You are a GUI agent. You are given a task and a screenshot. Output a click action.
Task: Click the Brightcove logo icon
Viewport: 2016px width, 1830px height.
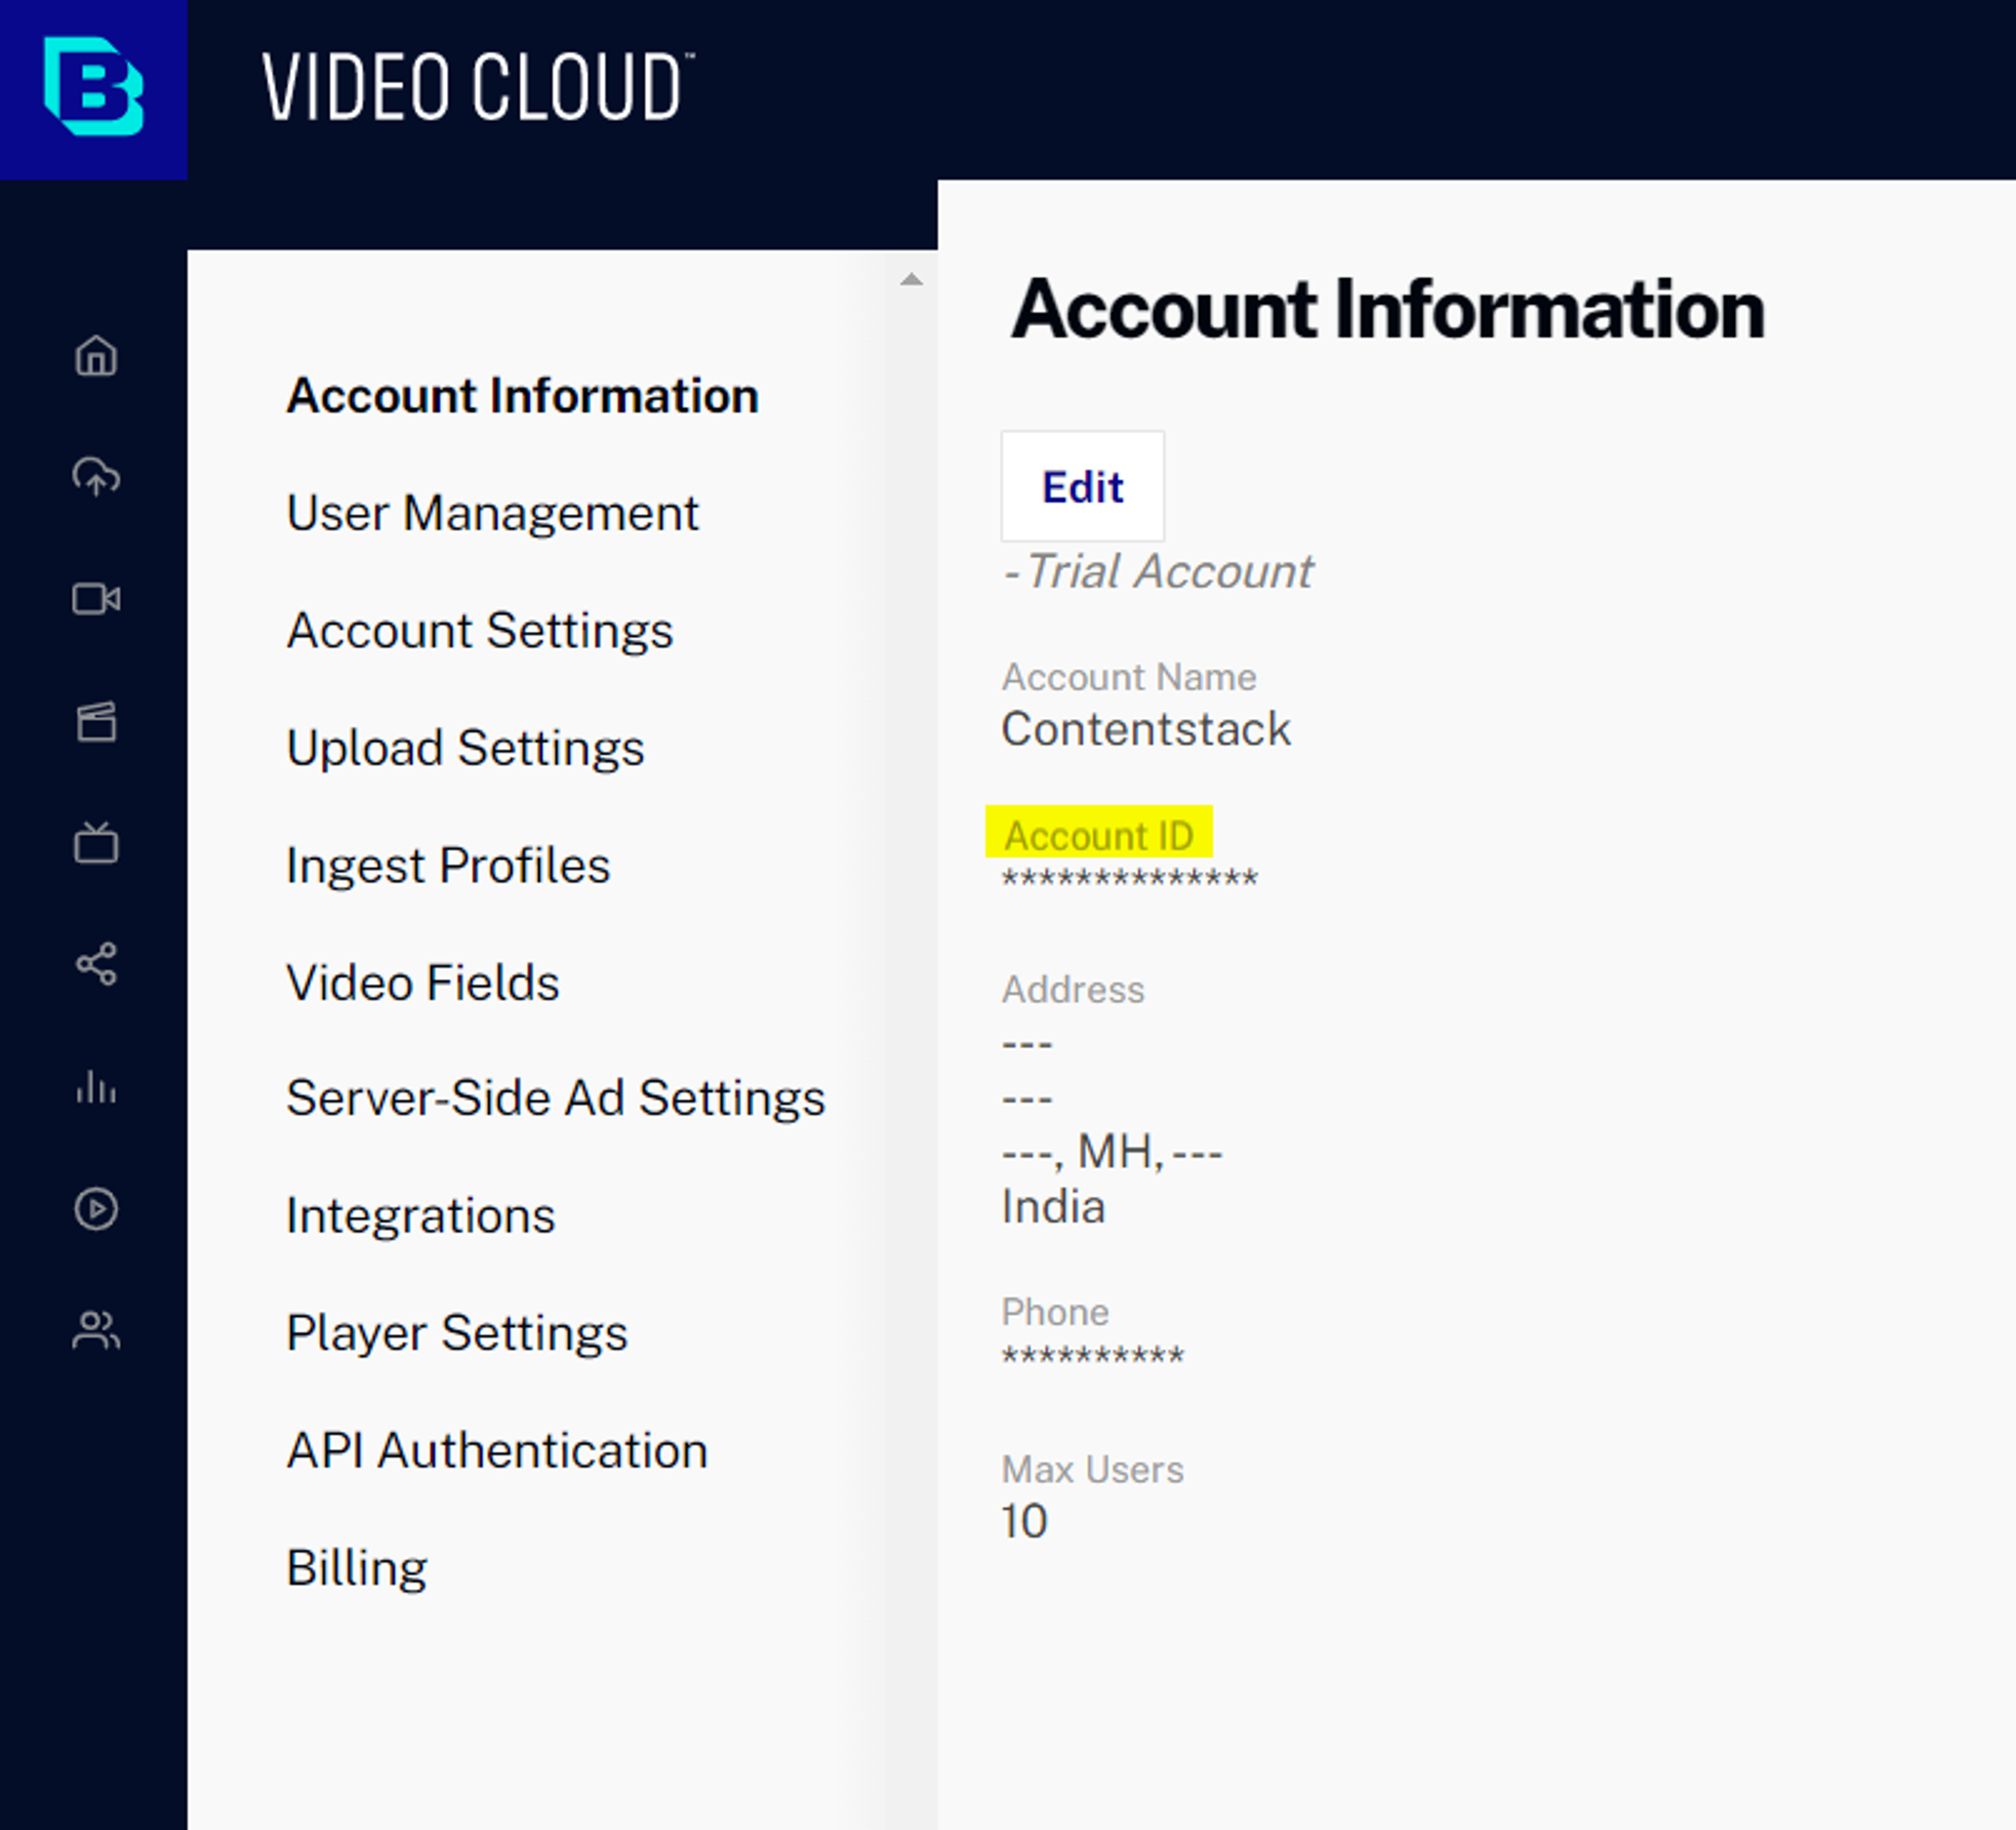tap(93, 87)
